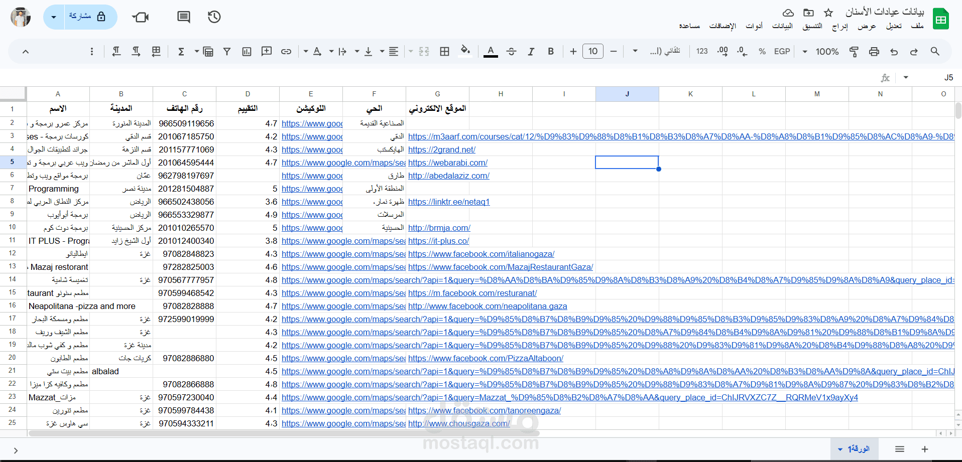This screenshot has width=962, height=462.
Task: Format as currency with EGP button
Action: (x=782, y=51)
